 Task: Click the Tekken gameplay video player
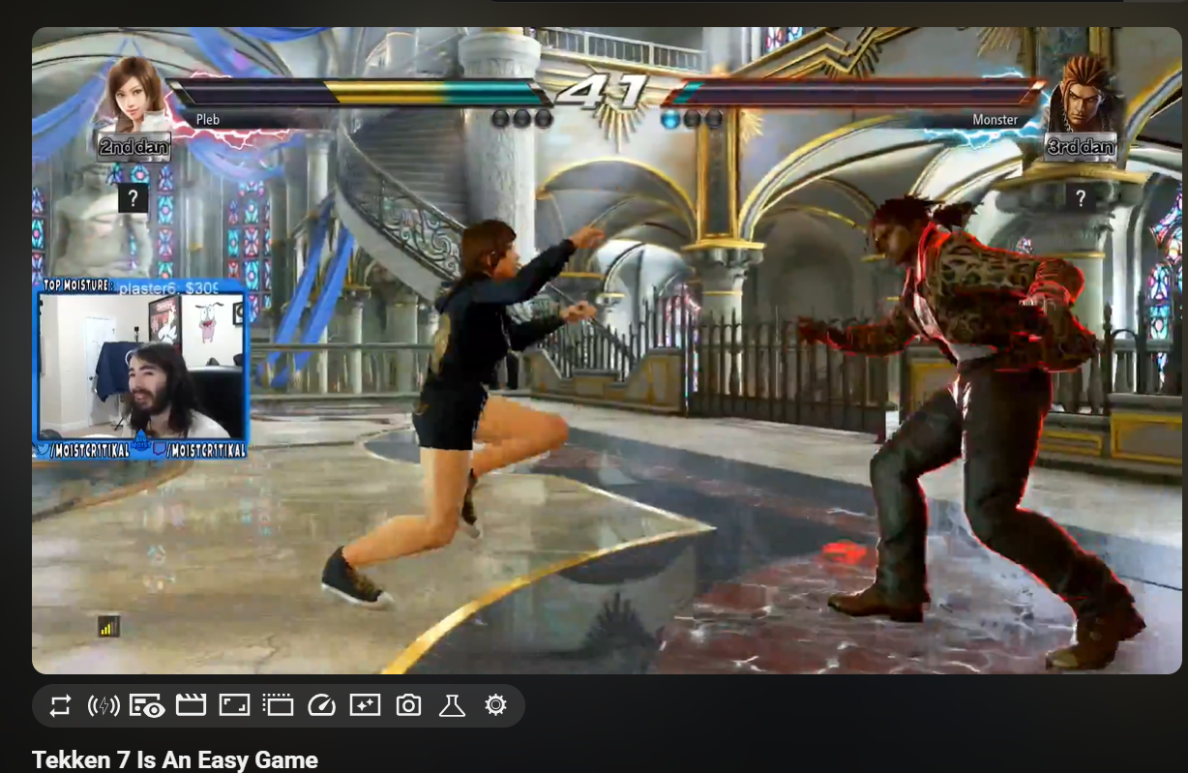click(607, 350)
